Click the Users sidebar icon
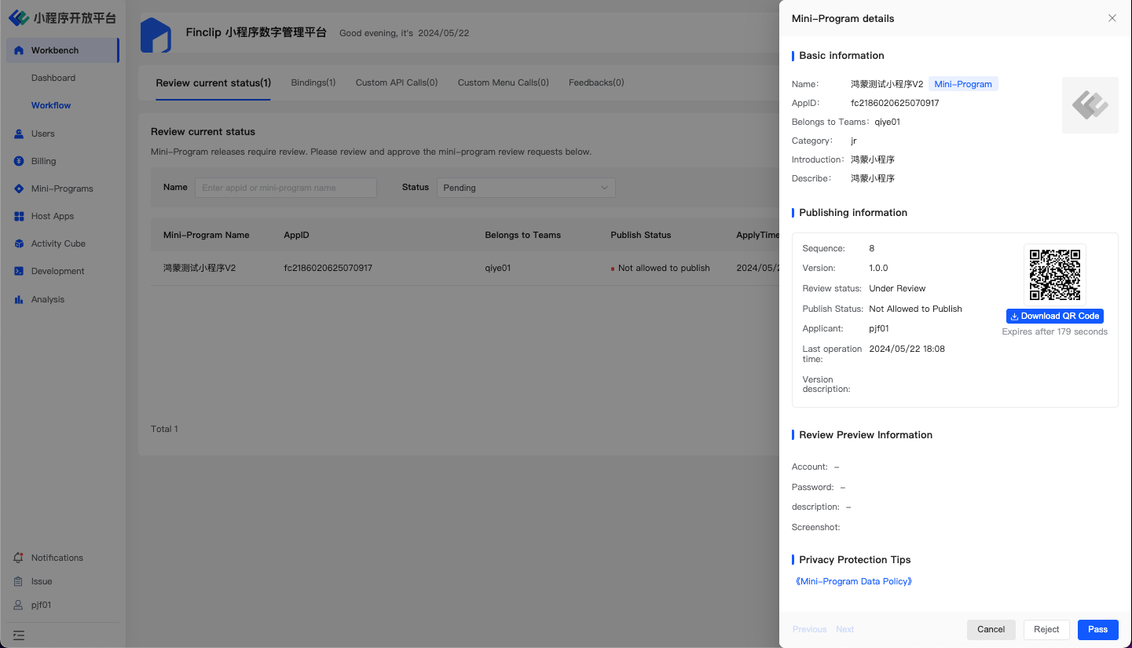 coord(19,134)
